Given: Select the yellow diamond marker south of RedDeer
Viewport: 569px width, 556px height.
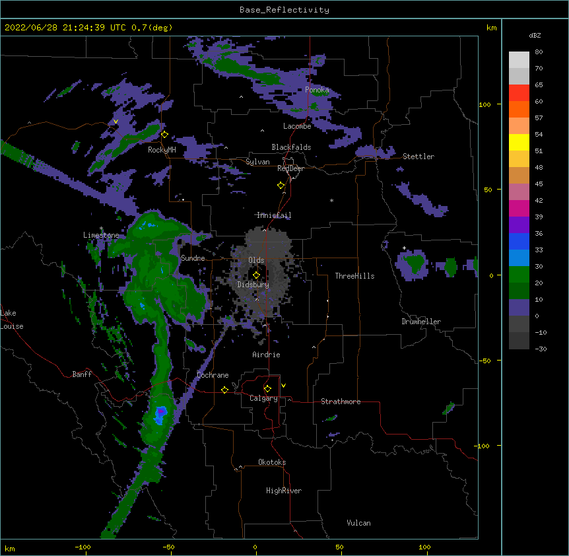Looking at the screenshot, I should [x=281, y=186].
